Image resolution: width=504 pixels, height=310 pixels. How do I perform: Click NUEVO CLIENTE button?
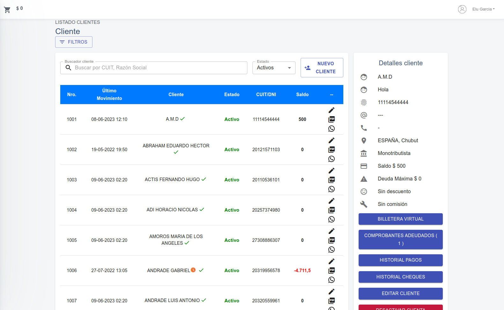322,67
